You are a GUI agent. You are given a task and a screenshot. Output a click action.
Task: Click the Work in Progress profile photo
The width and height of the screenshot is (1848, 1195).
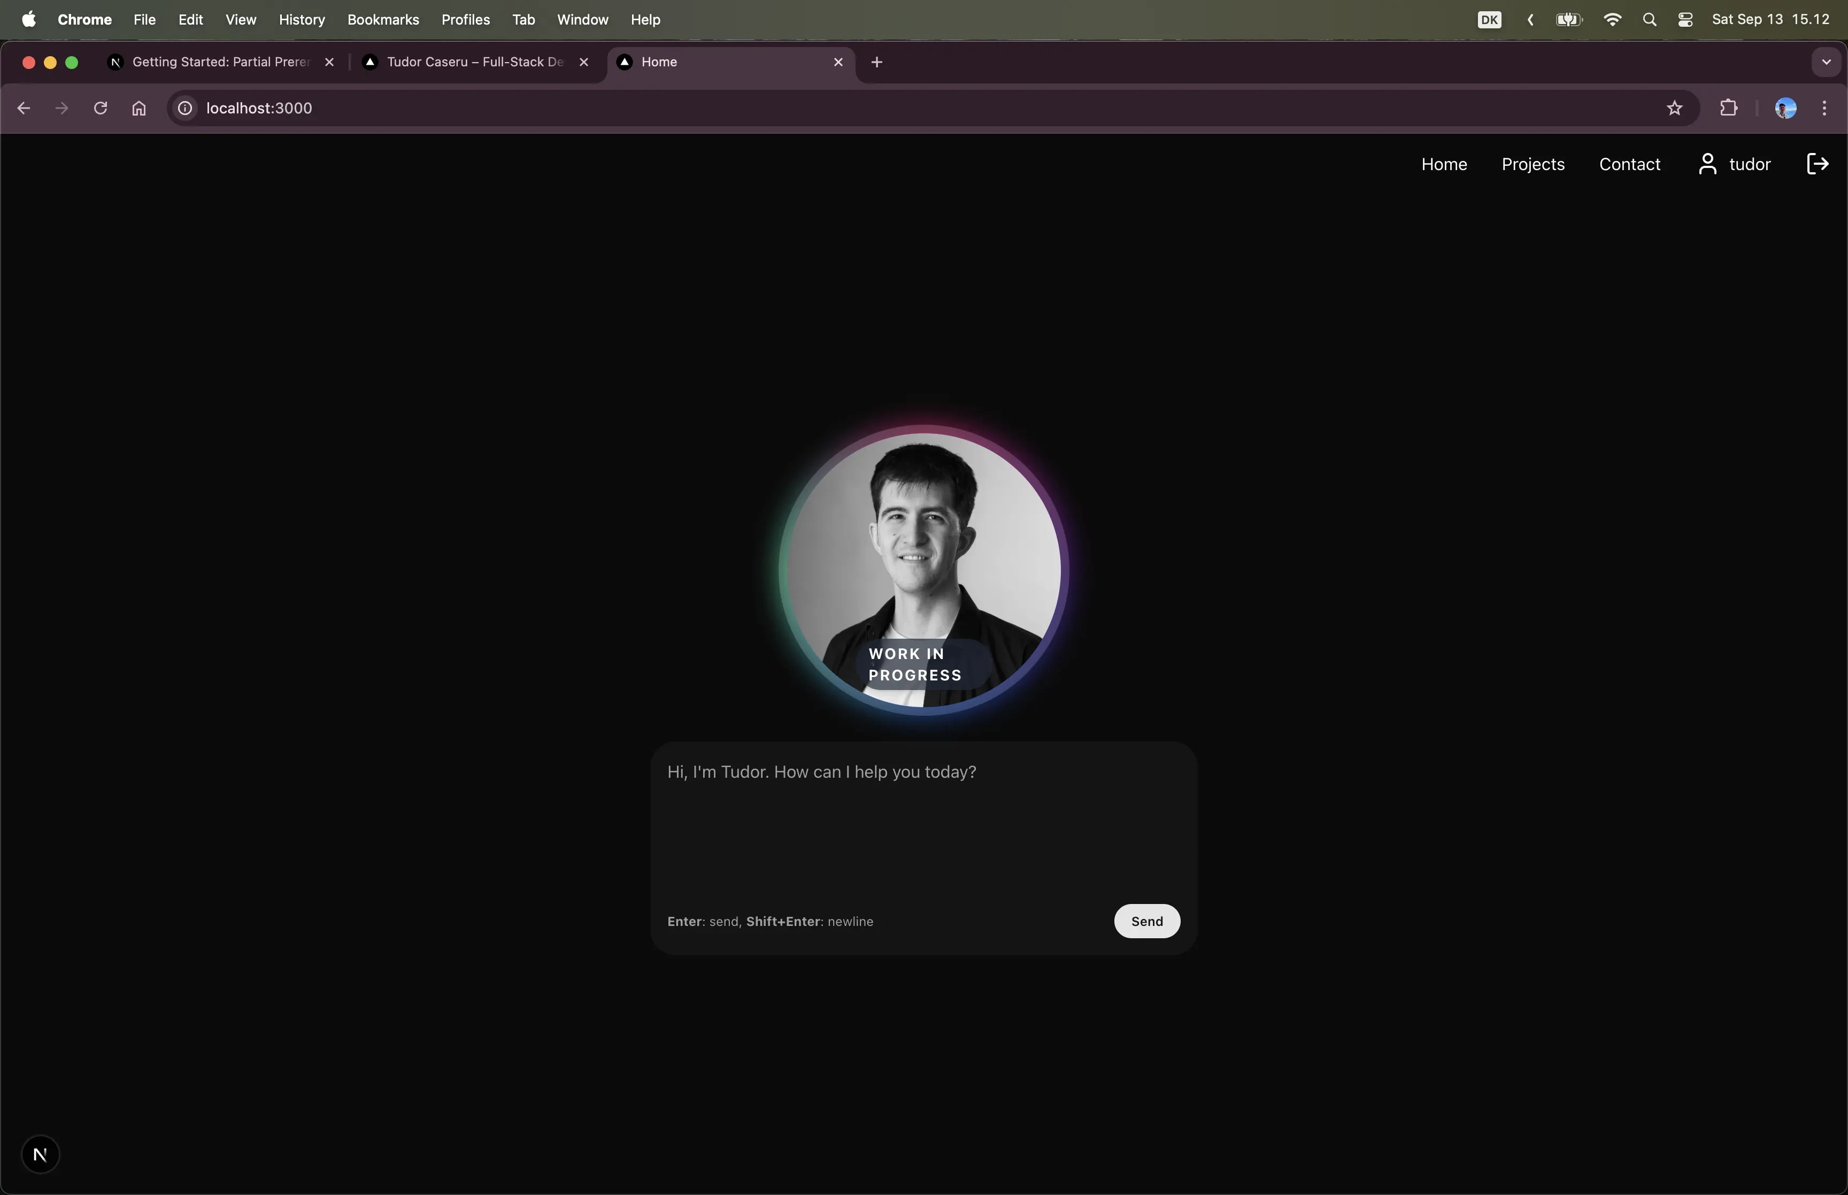tap(923, 570)
